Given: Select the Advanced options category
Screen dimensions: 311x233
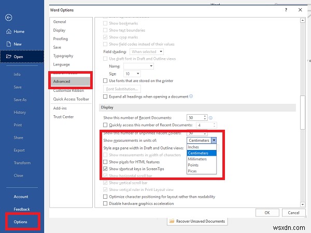Looking at the screenshot, I should tap(70, 81).
